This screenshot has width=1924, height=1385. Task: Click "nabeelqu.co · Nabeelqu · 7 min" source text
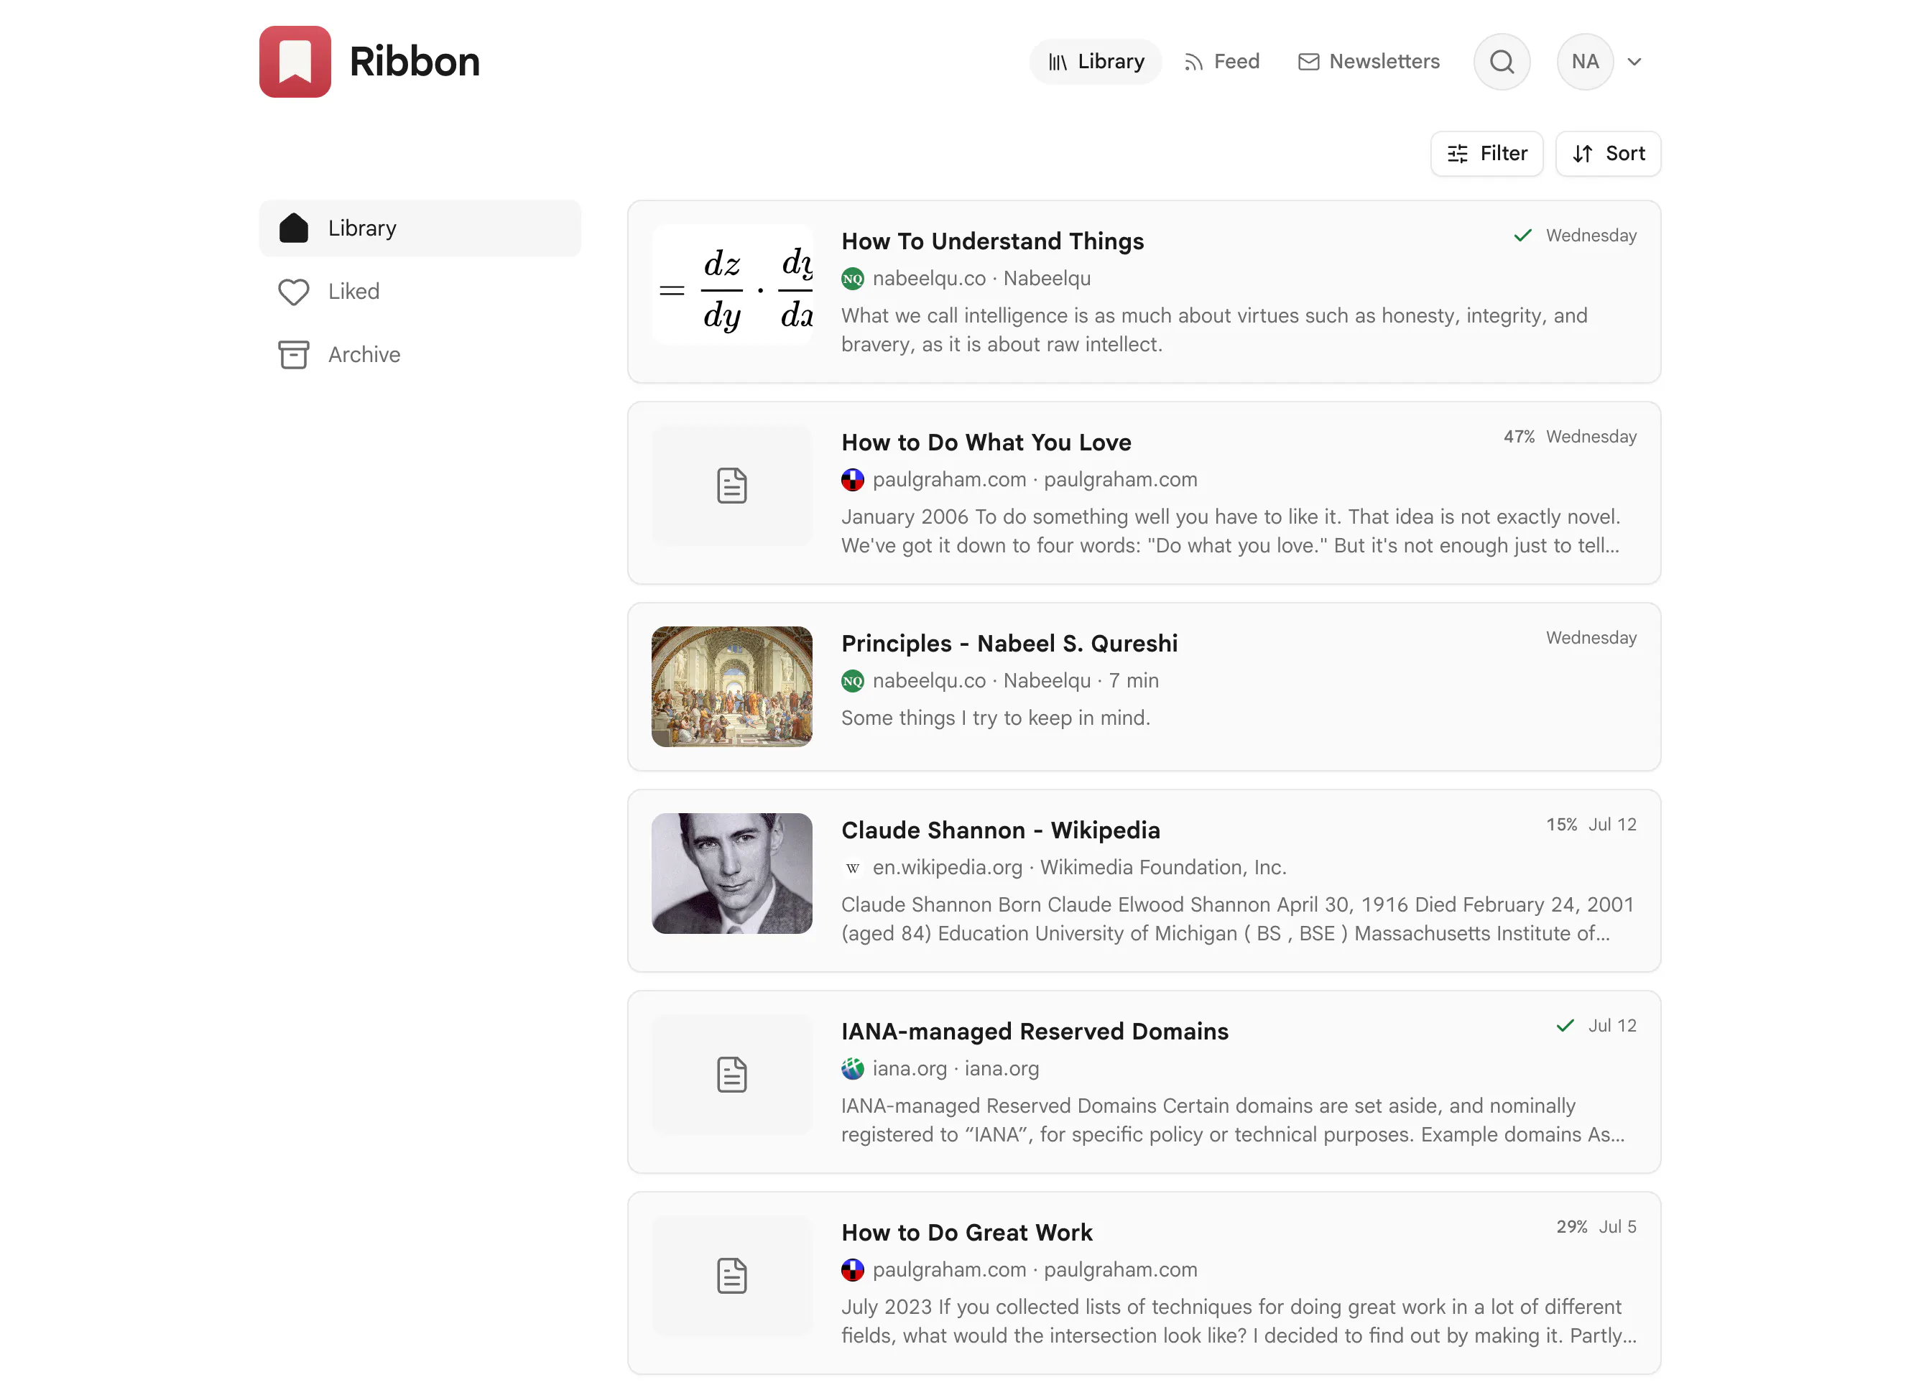coord(1015,680)
